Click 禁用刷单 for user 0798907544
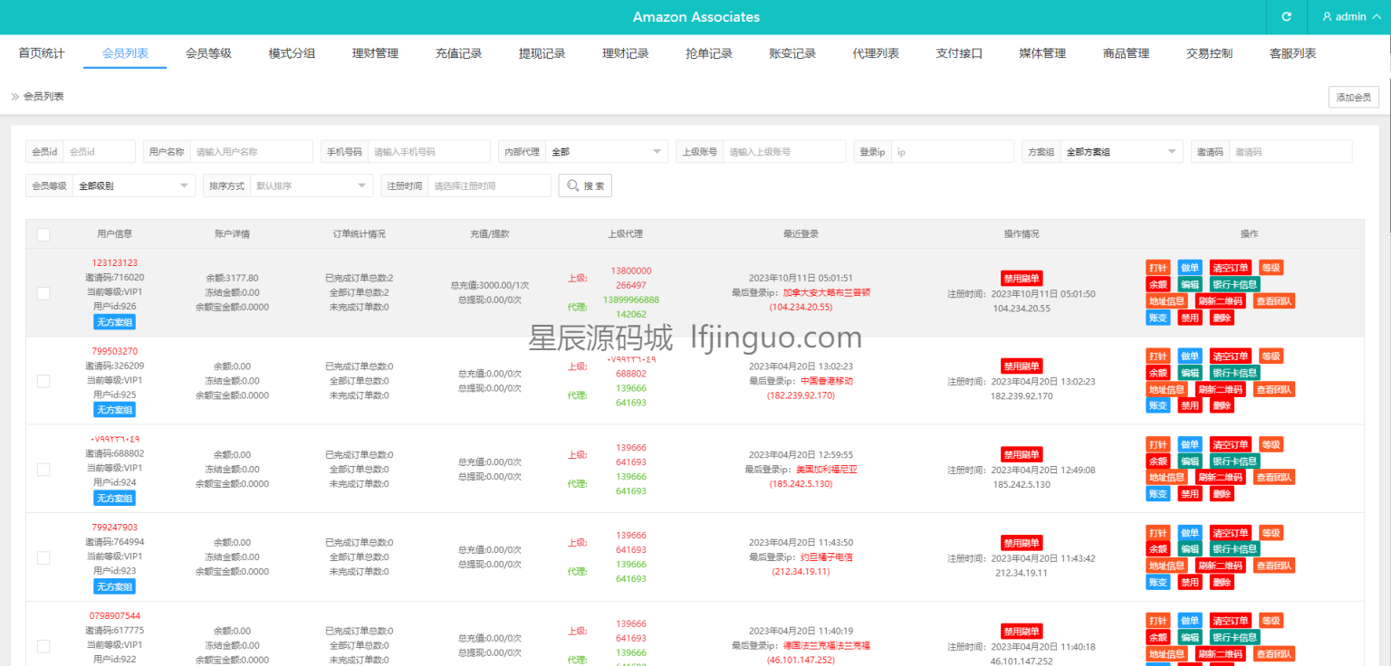This screenshot has height=666, width=1391. (1022, 631)
